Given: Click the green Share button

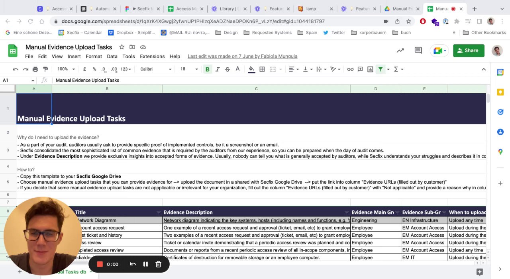Looking at the screenshot, I should (x=469, y=51).
